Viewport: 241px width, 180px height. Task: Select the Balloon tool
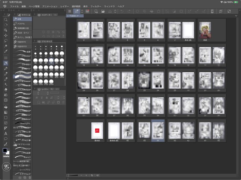pos(6,139)
